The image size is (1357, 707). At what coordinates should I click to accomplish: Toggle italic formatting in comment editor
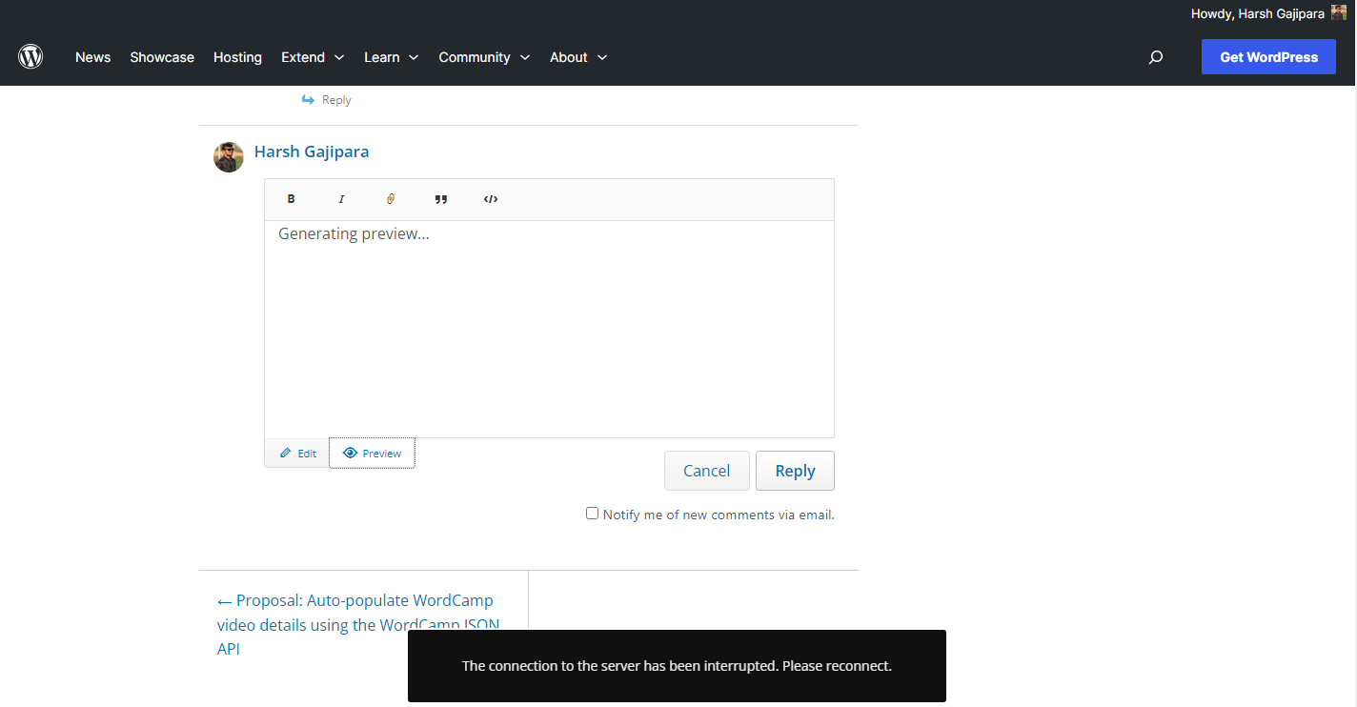click(x=341, y=199)
